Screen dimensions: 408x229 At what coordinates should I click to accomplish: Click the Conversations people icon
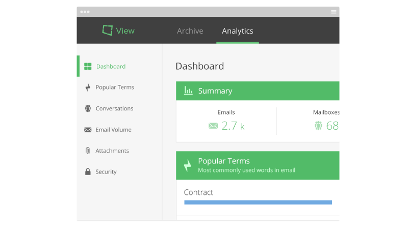[x=88, y=108]
